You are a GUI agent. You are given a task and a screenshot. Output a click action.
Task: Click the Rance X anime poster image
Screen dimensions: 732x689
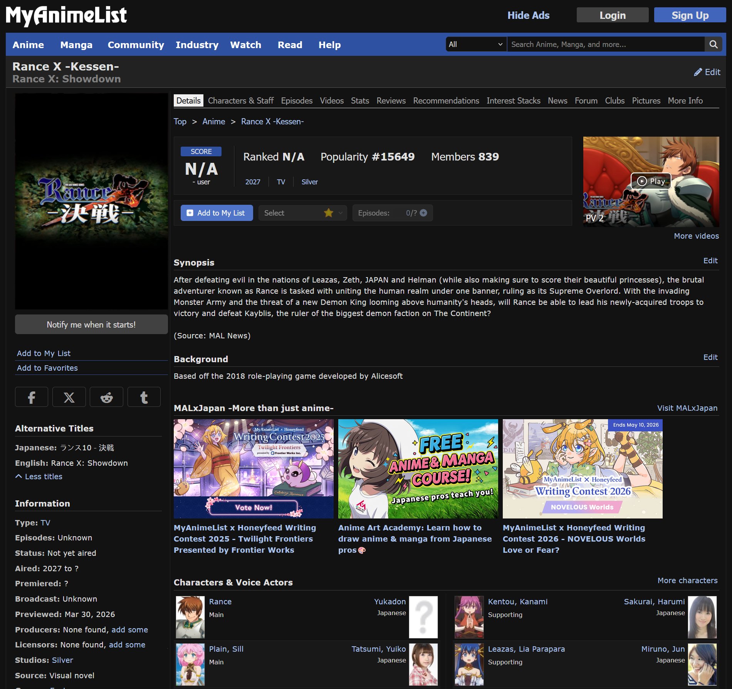[x=91, y=201]
